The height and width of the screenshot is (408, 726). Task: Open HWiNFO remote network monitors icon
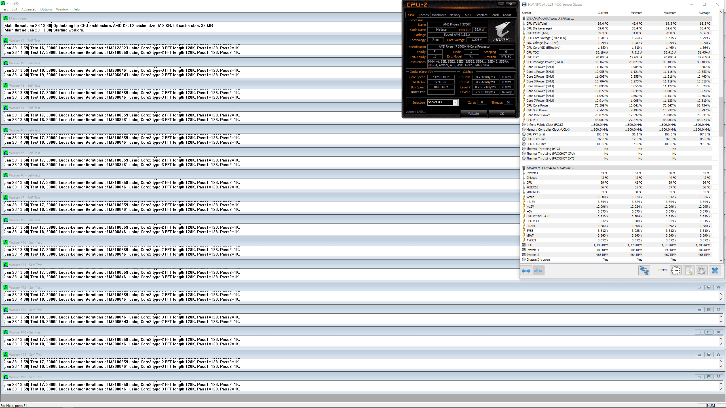coord(644,271)
